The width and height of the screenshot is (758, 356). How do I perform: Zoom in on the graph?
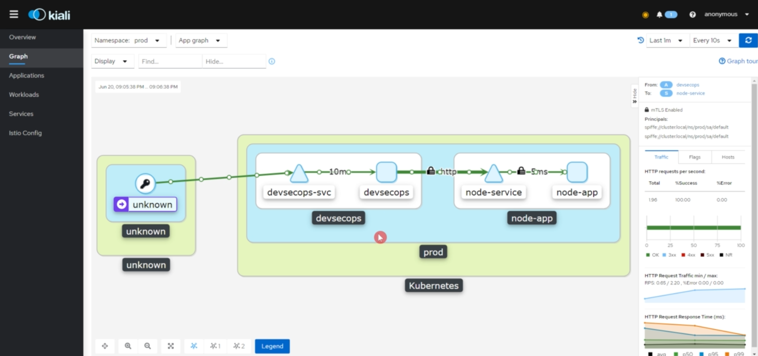pos(128,346)
